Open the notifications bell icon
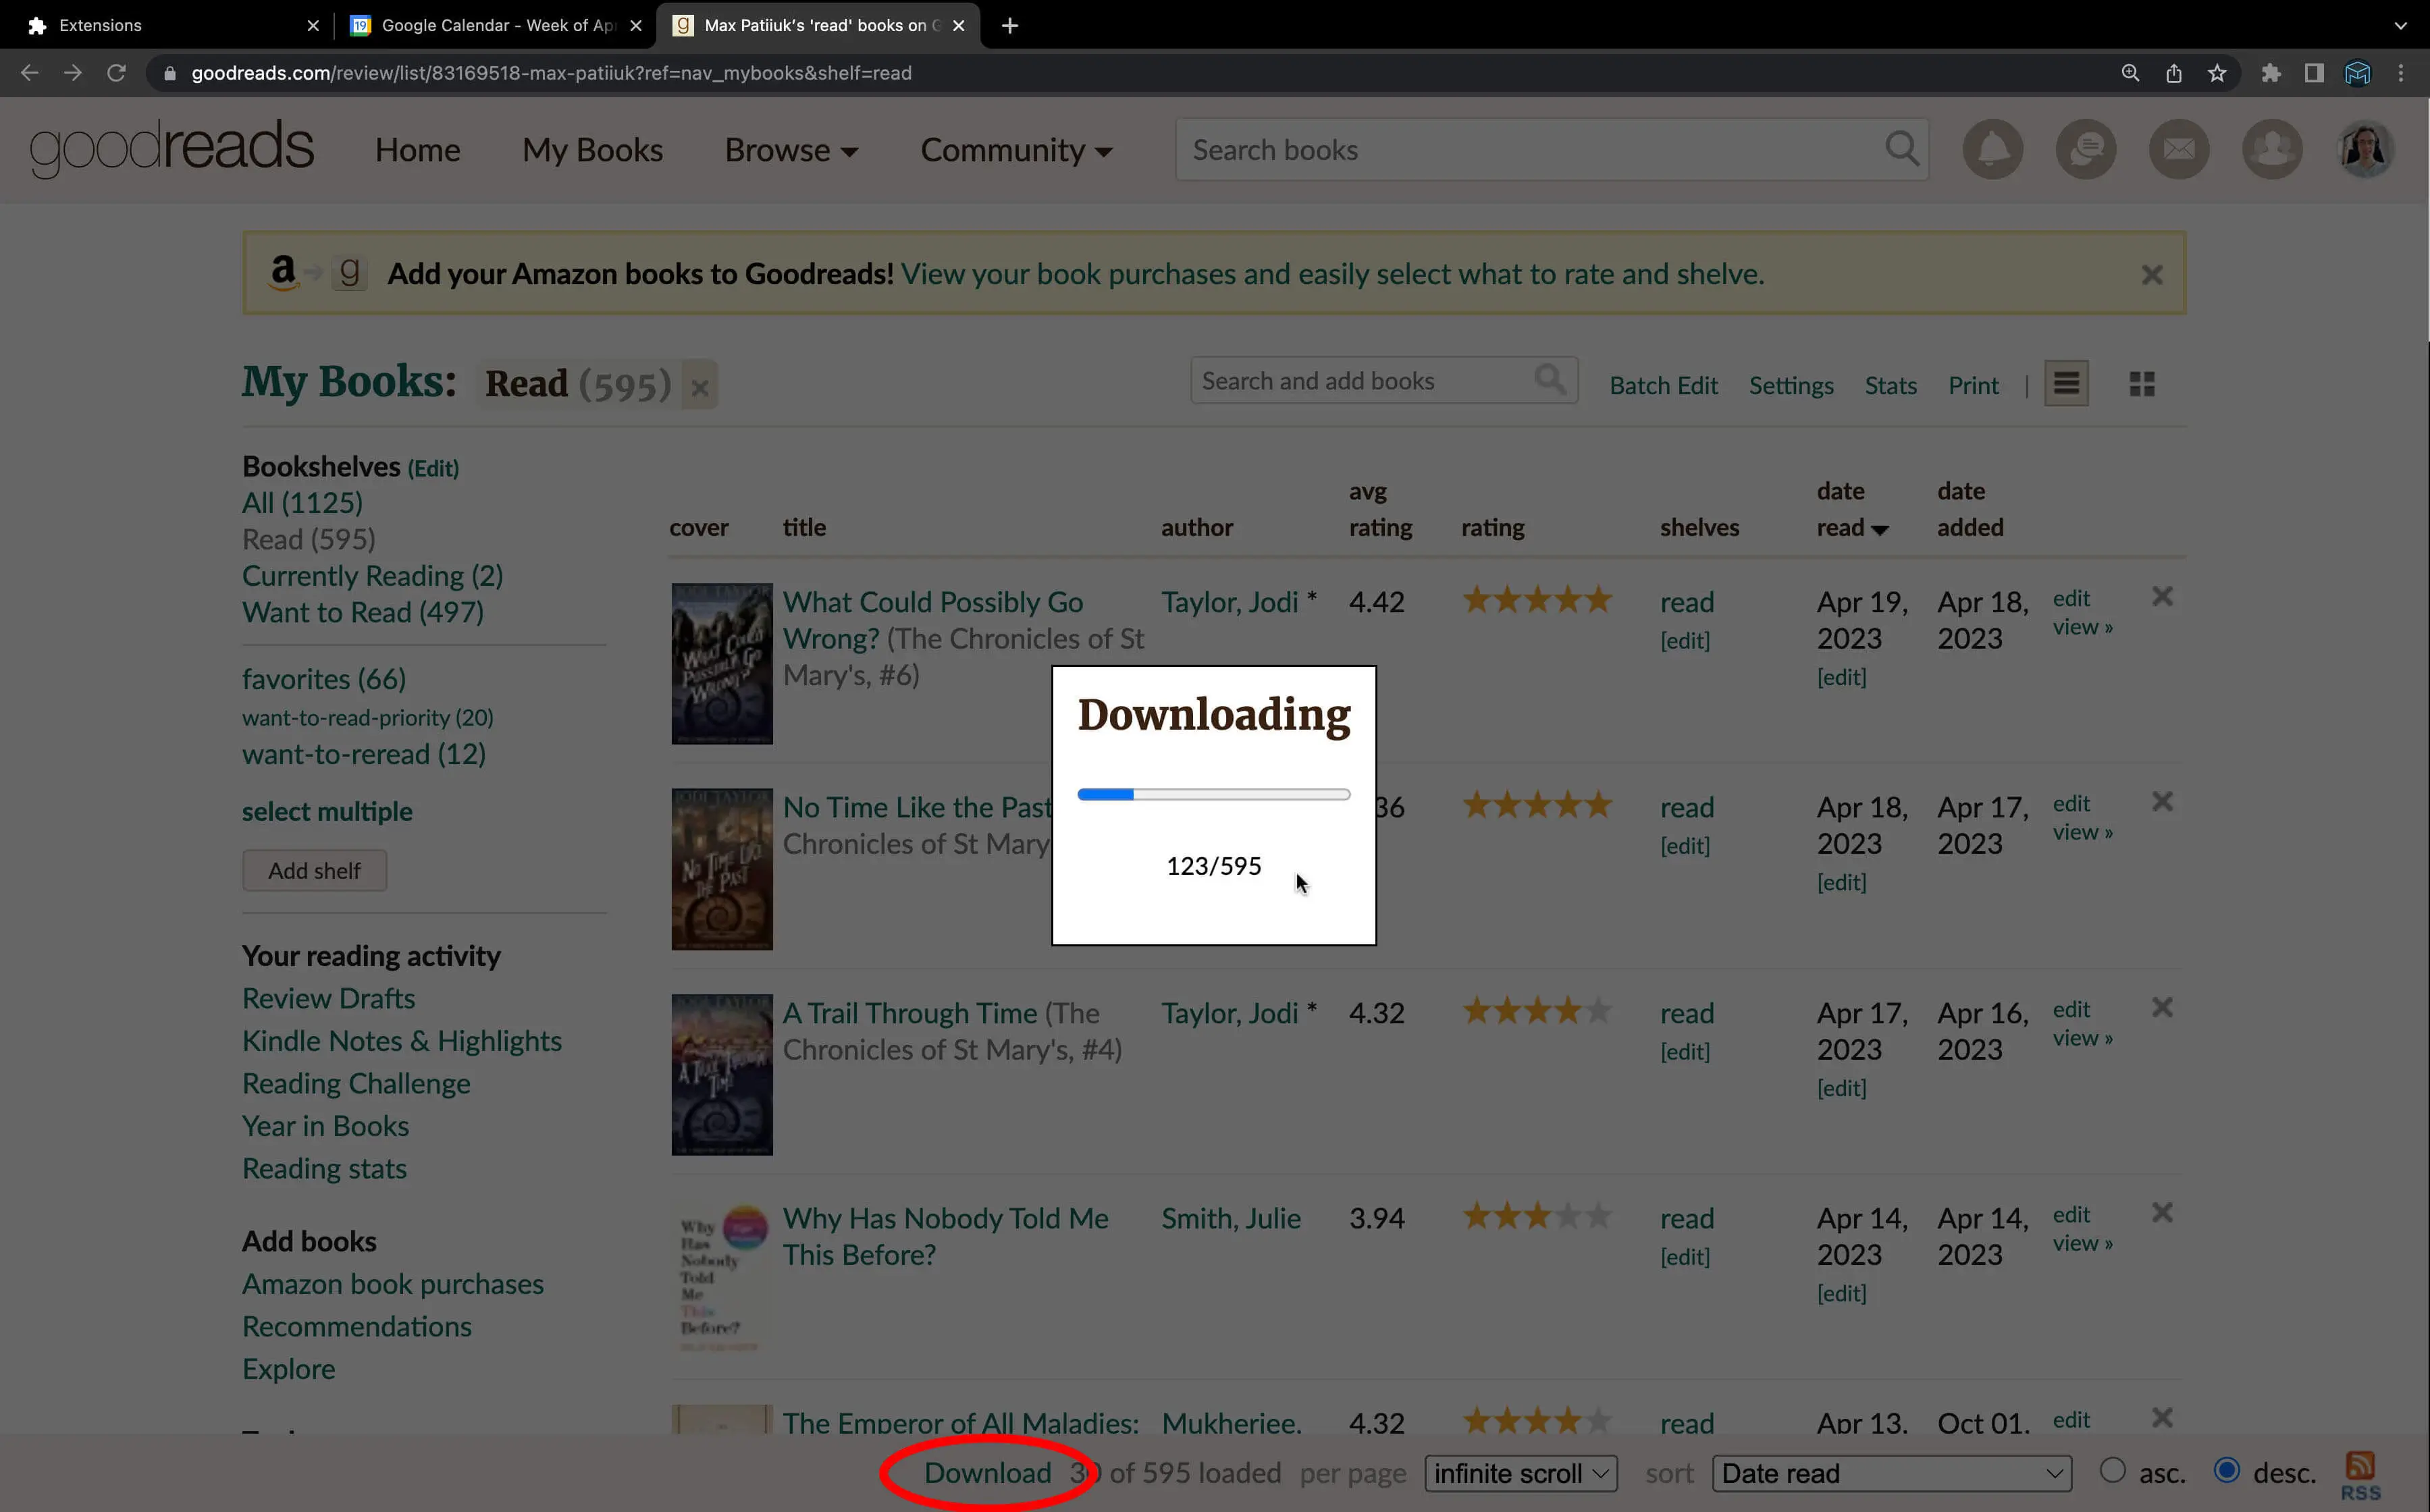This screenshot has height=1512, width=2430. tap(1992, 150)
